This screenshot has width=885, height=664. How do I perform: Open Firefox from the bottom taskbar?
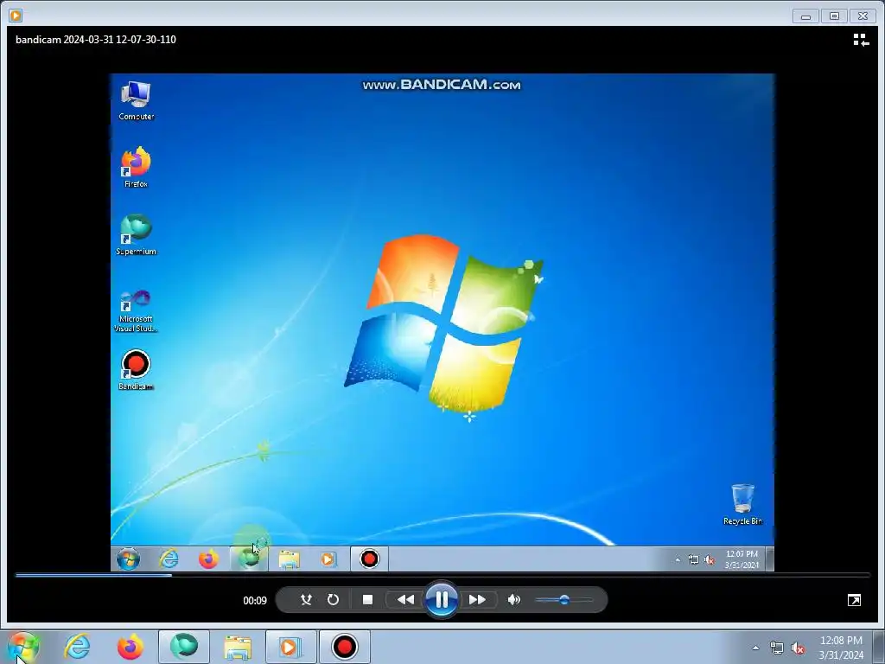[131, 647]
